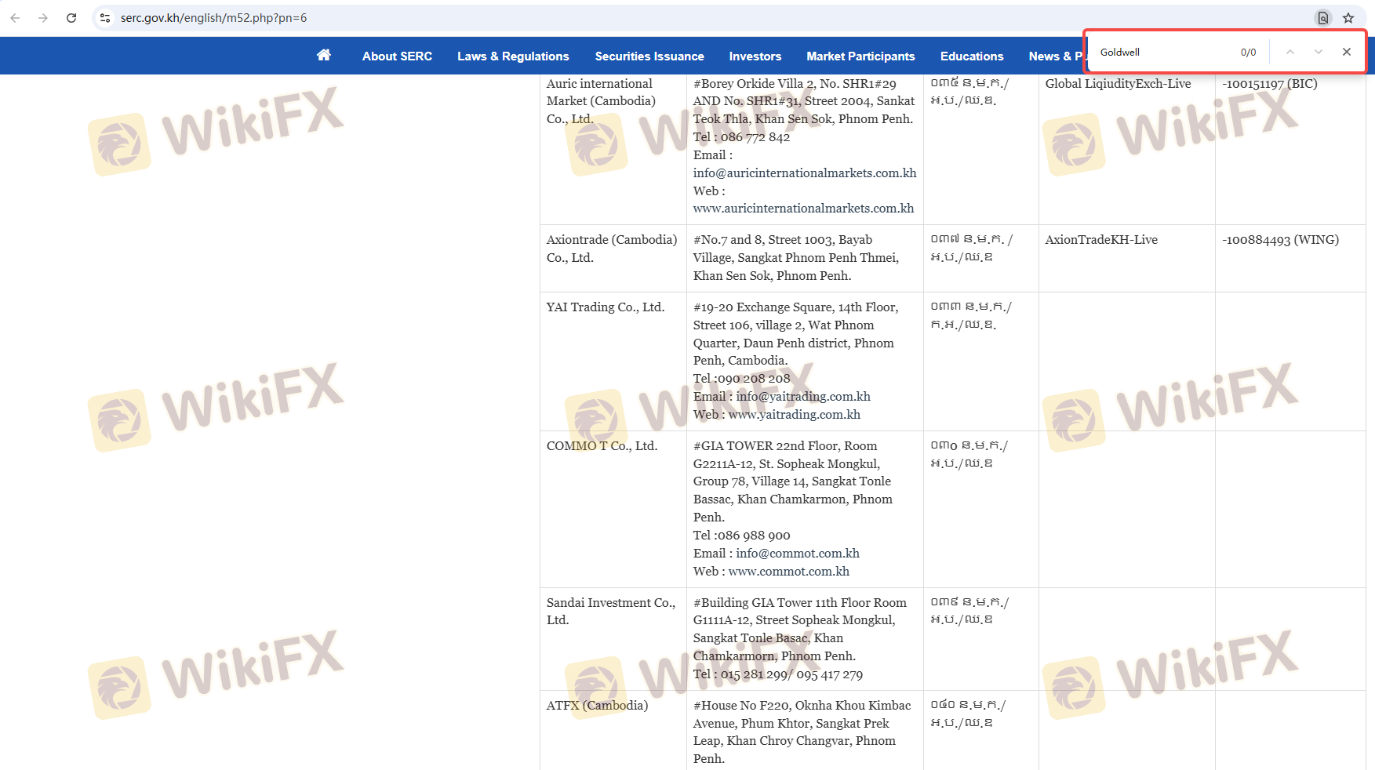Close the find bar
1375x770 pixels.
tap(1347, 52)
